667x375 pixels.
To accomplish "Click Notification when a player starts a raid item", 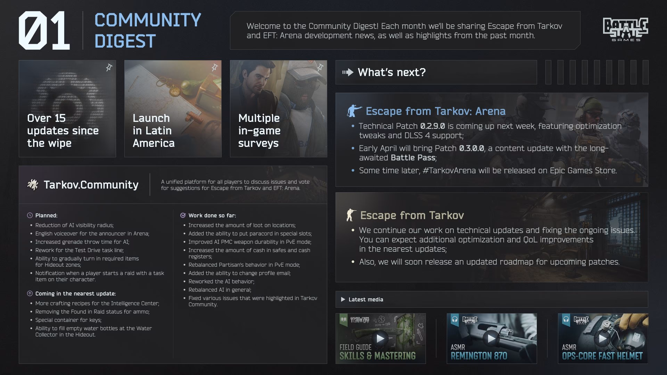I will (x=100, y=276).
